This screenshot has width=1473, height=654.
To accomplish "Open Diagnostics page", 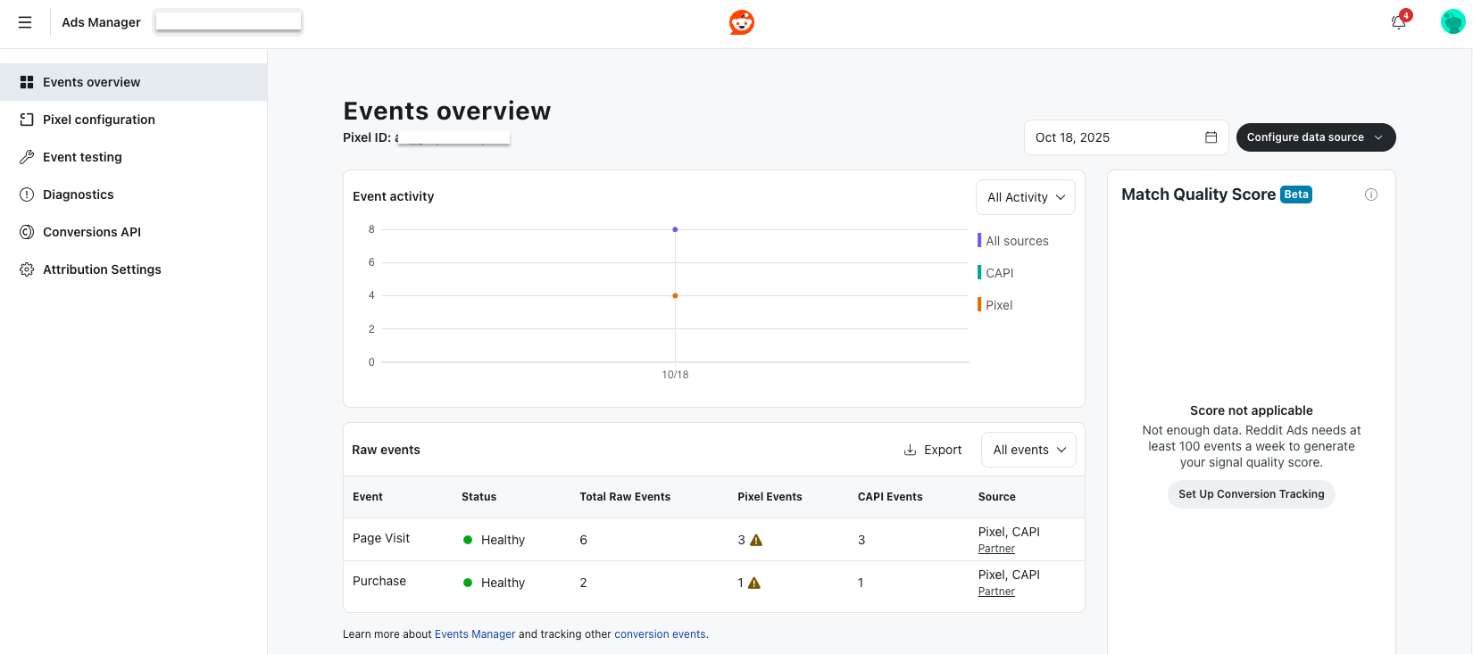I will click(x=133, y=195).
